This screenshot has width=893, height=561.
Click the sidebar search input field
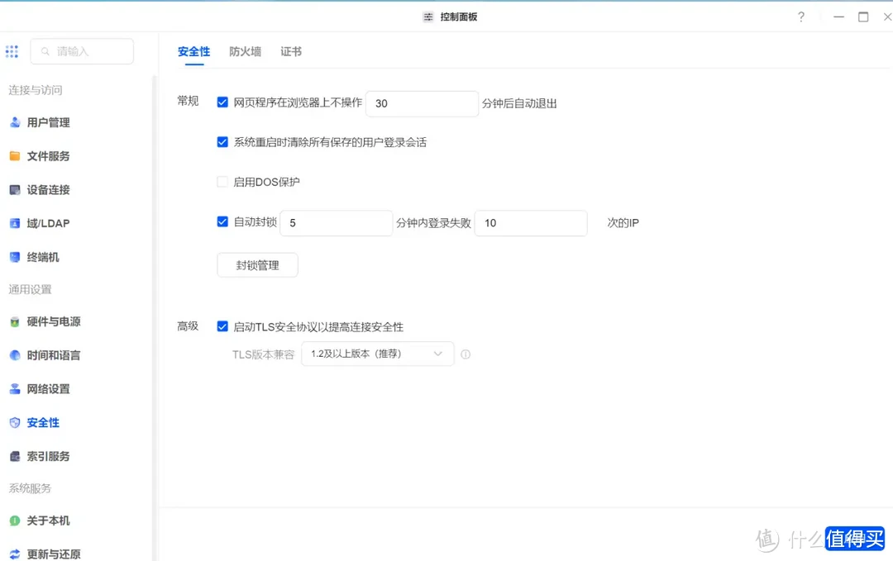[x=81, y=50]
